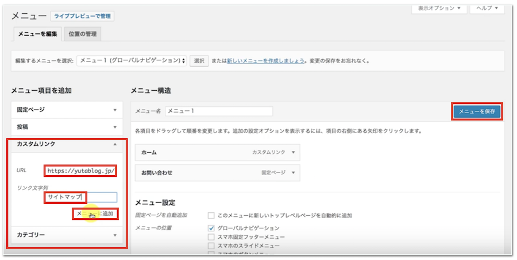Enable 新しいトップレベルページを自動的に追加 checkbox
517x260 pixels.
211,216
